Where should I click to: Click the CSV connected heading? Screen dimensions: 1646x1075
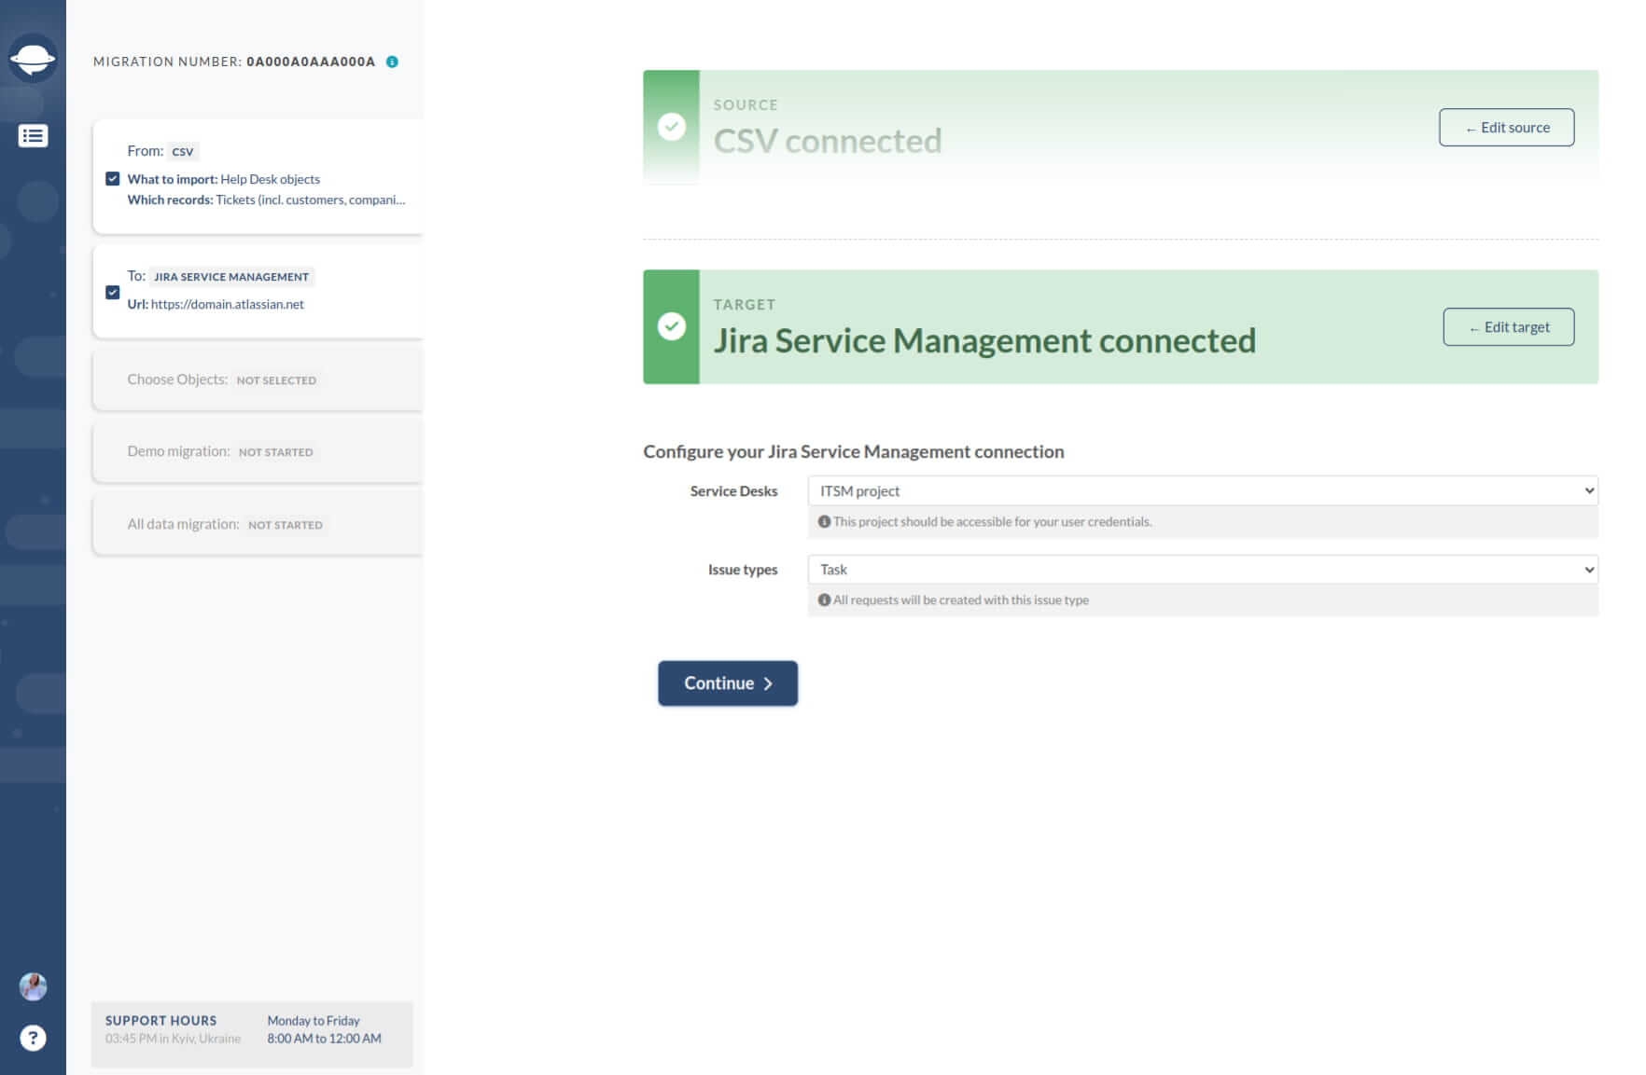(x=828, y=141)
